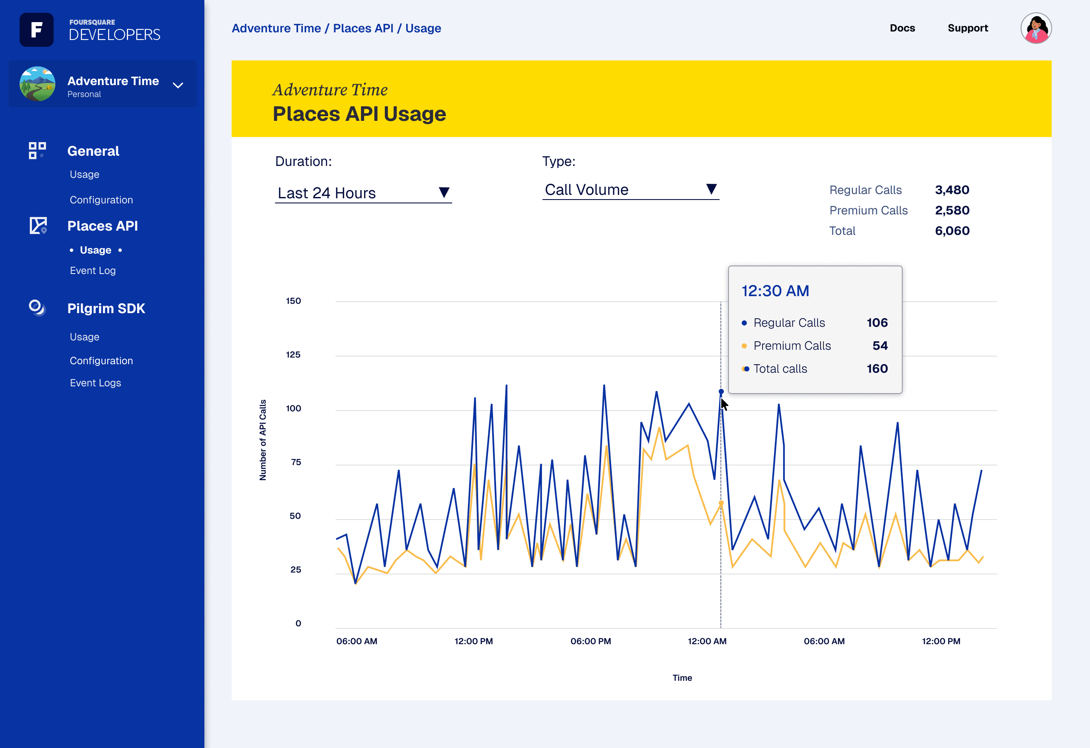Click the 12:30 AM tooltip title
1090x748 pixels.
tap(775, 291)
